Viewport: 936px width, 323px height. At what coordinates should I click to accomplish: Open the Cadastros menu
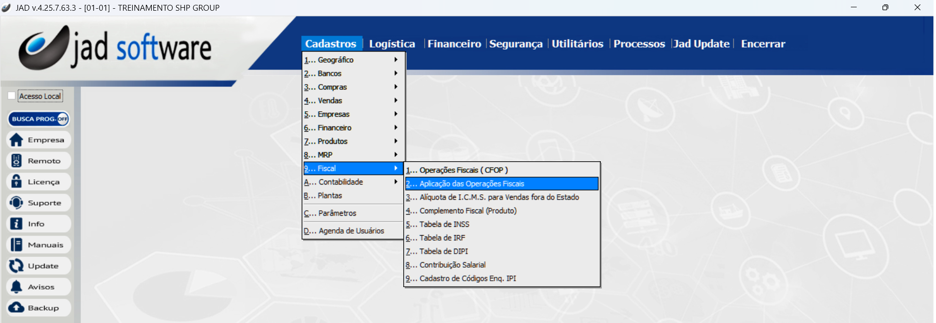(x=331, y=44)
